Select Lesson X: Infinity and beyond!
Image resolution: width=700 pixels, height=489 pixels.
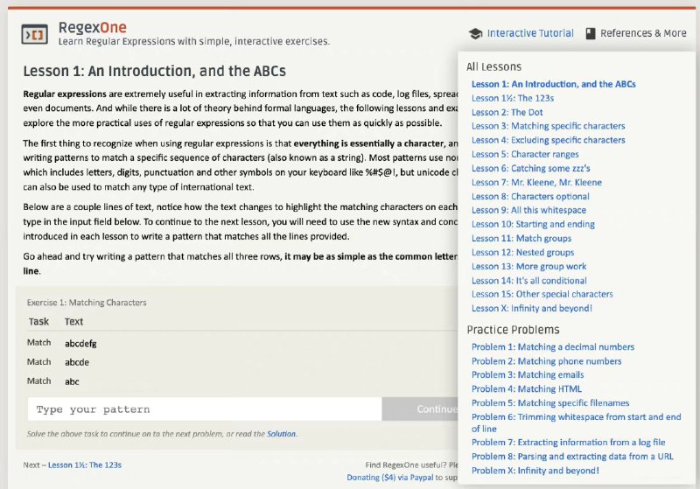[x=531, y=308]
